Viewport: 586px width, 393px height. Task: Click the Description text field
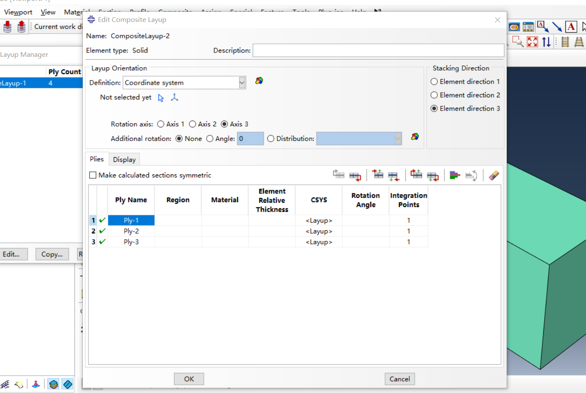[x=378, y=50]
